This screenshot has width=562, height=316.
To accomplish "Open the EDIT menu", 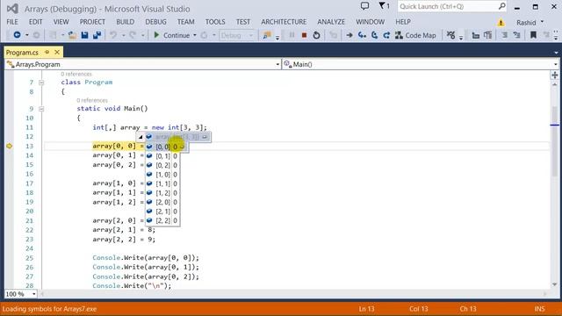I will coord(35,22).
